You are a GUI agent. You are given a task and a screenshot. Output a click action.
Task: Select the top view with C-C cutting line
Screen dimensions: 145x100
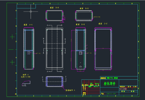coord(54,82)
